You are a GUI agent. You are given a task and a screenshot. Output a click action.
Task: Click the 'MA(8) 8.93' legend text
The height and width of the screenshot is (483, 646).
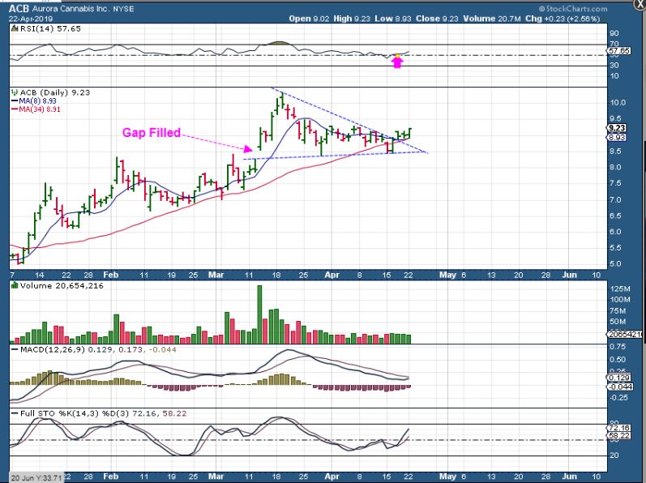point(37,100)
